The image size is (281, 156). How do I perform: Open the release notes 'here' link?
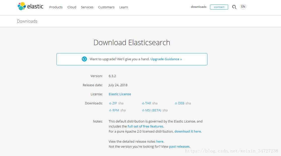160,141
